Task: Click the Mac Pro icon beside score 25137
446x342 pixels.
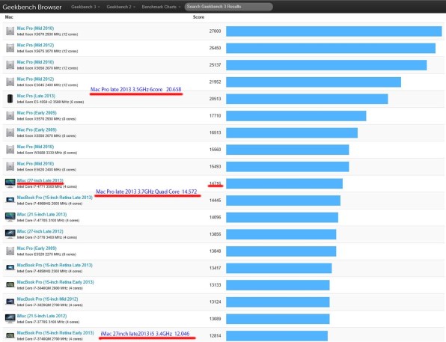Action: tap(10, 65)
